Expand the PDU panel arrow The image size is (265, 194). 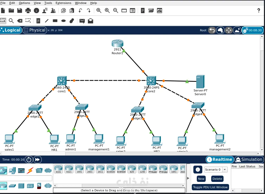[188, 178]
